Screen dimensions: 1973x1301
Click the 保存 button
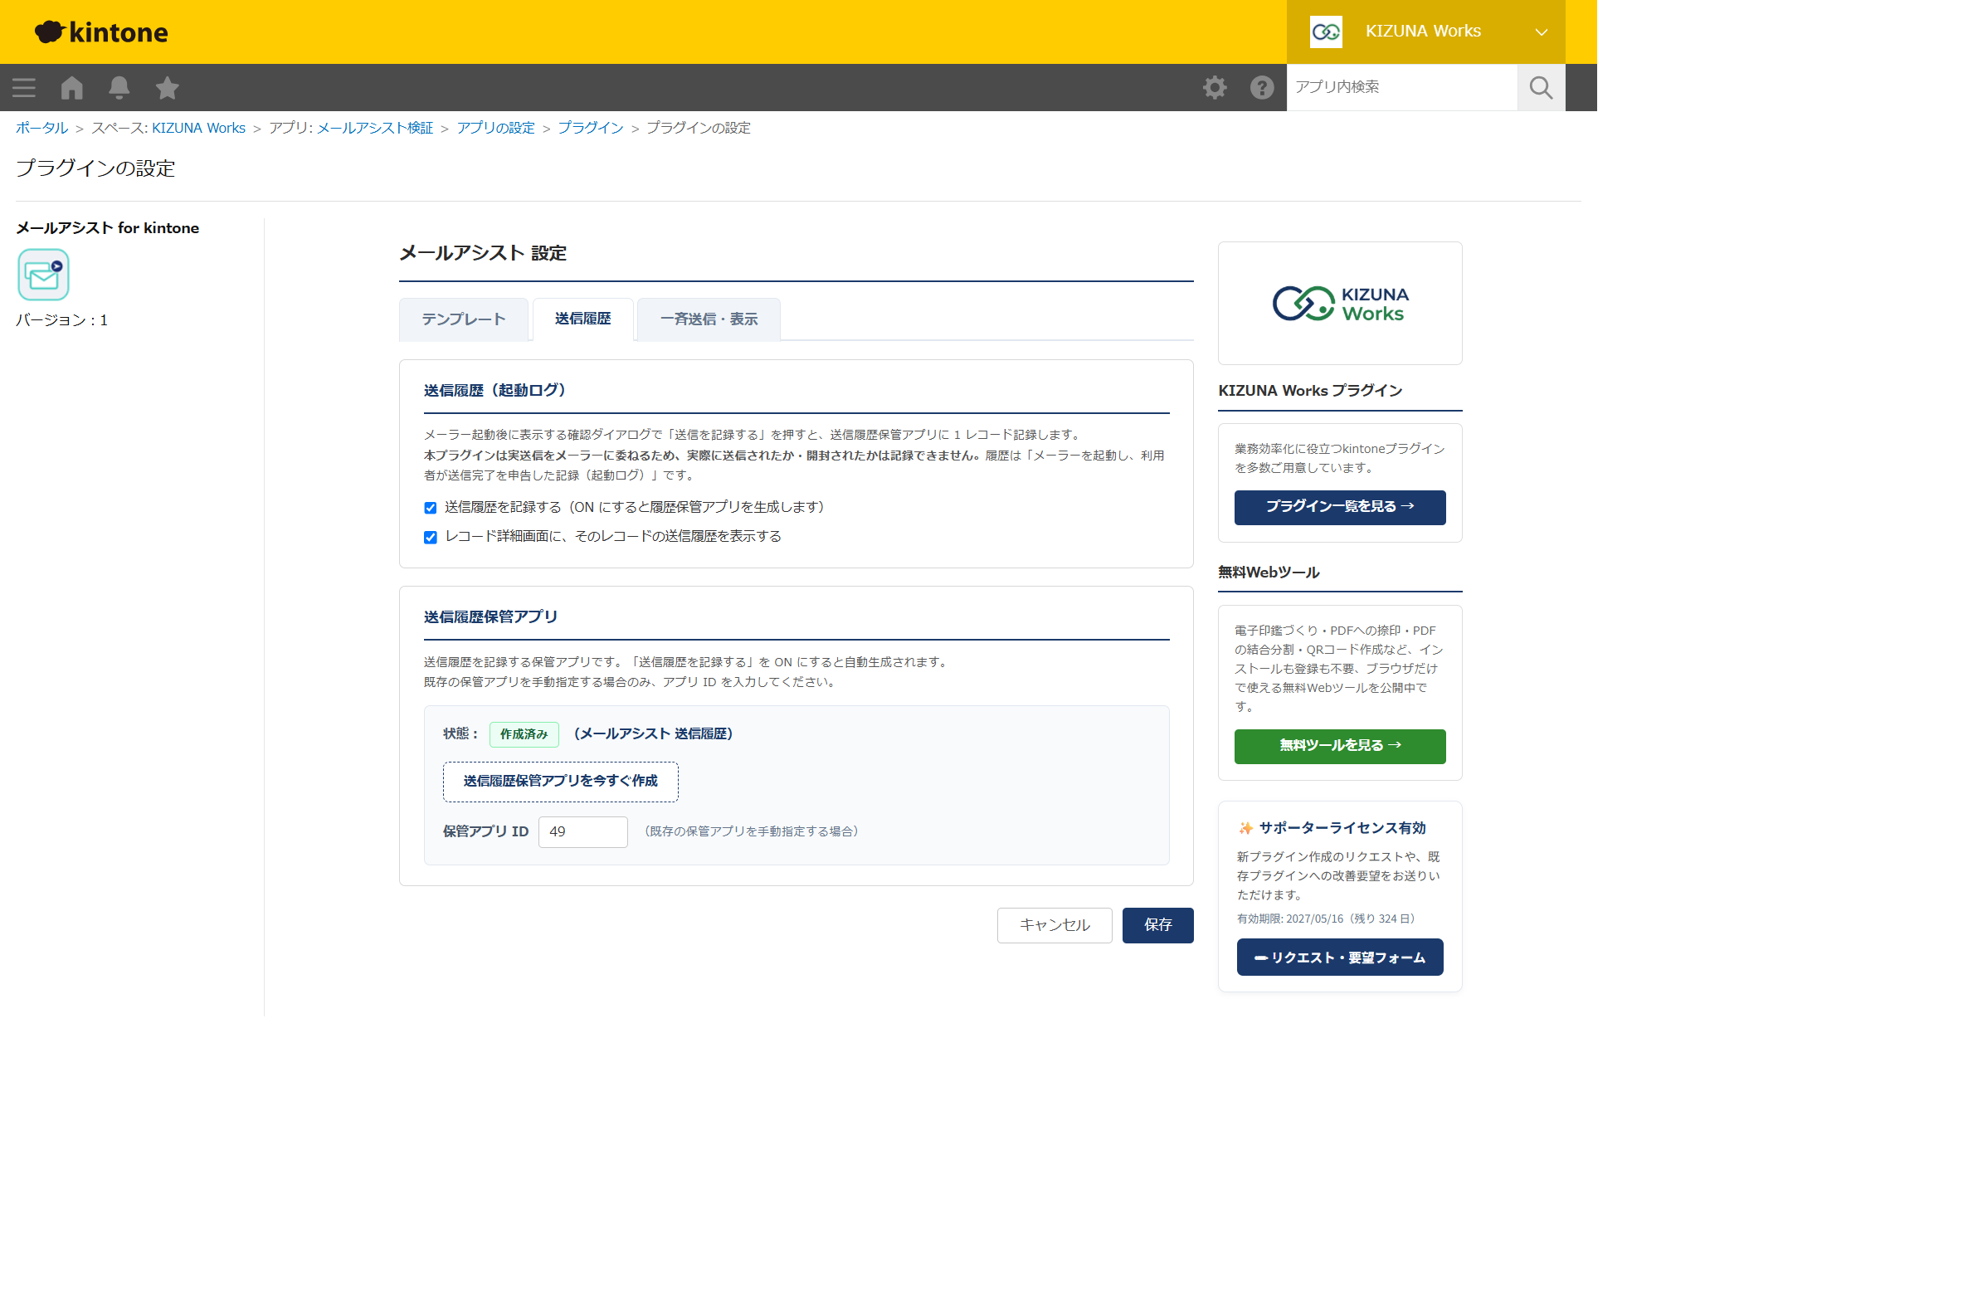(x=1157, y=925)
